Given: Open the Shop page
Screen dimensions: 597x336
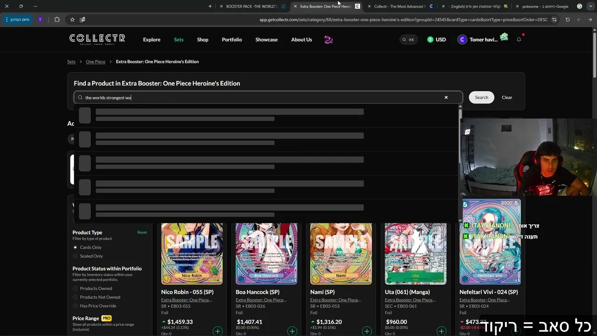Looking at the screenshot, I should point(202,40).
